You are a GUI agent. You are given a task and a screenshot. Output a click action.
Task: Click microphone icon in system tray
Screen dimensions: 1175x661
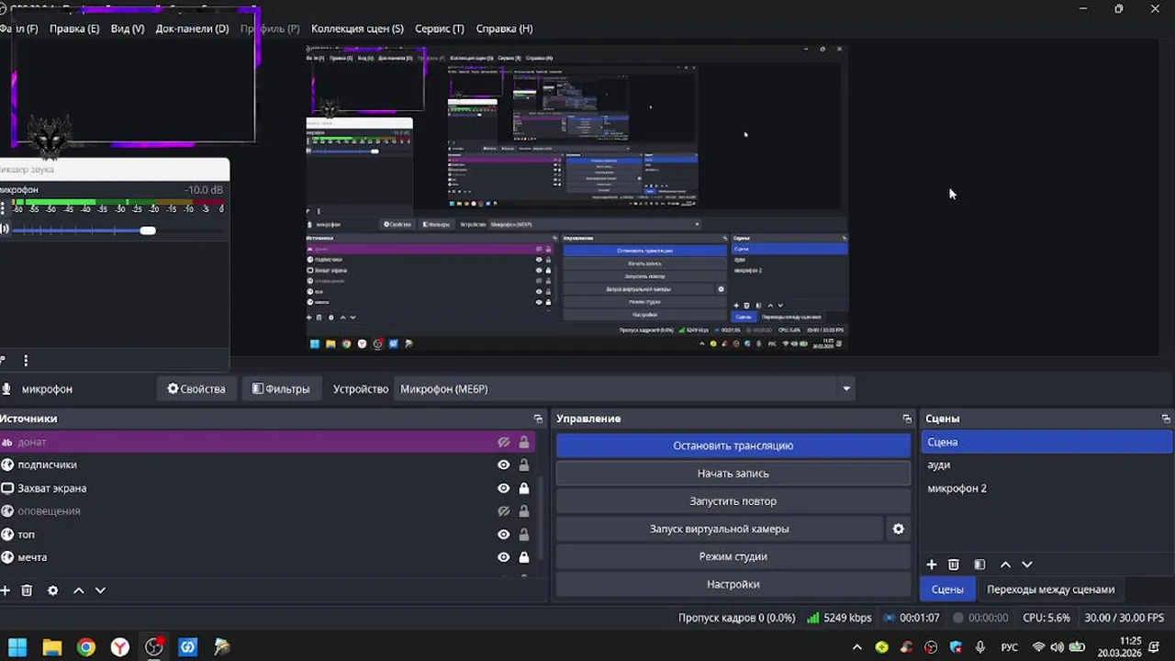click(x=981, y=647)
